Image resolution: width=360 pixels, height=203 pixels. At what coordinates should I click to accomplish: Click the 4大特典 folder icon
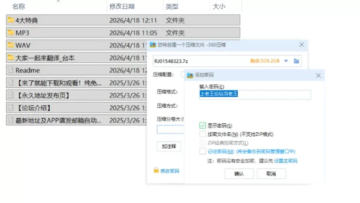10,20
